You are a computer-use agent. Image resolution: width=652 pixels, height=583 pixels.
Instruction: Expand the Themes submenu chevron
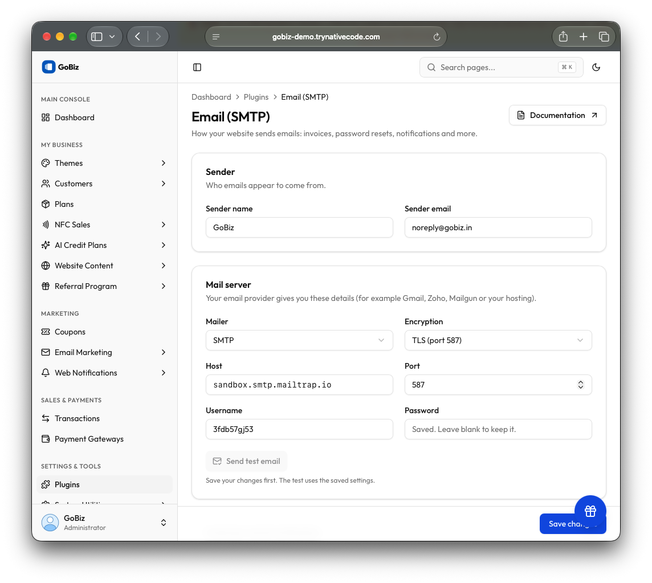pyautogui.click(x=164, y=163)
